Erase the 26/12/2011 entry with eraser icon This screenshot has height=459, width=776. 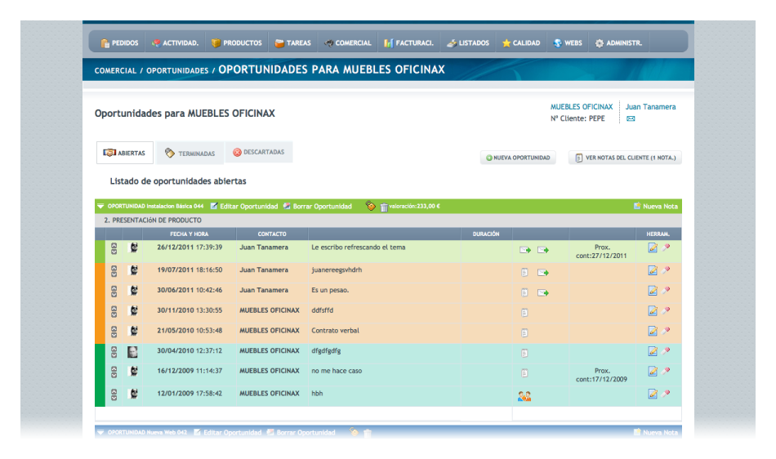666,247
